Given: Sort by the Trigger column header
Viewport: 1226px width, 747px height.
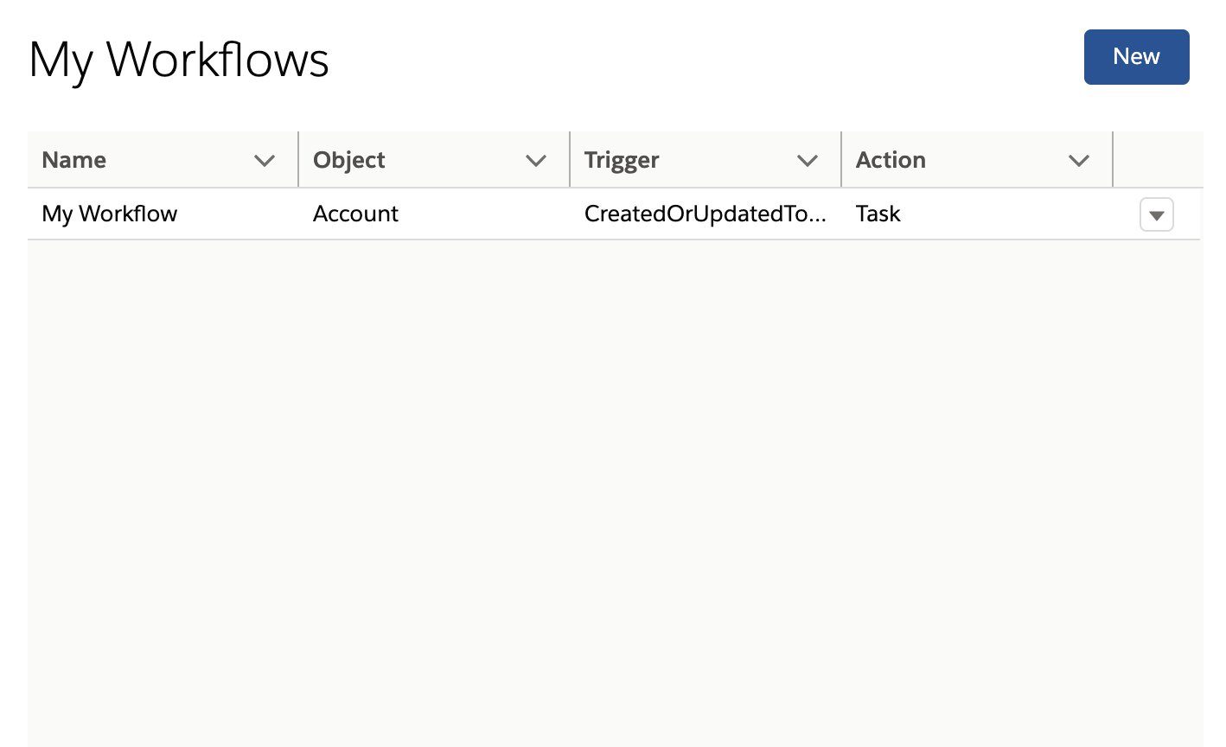Looking at the screenshot, I should 622,161.
